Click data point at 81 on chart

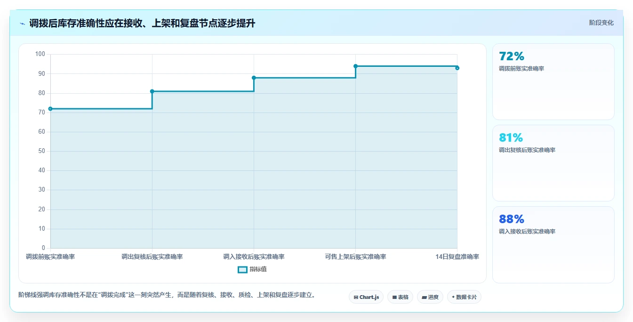coord(152,91)
